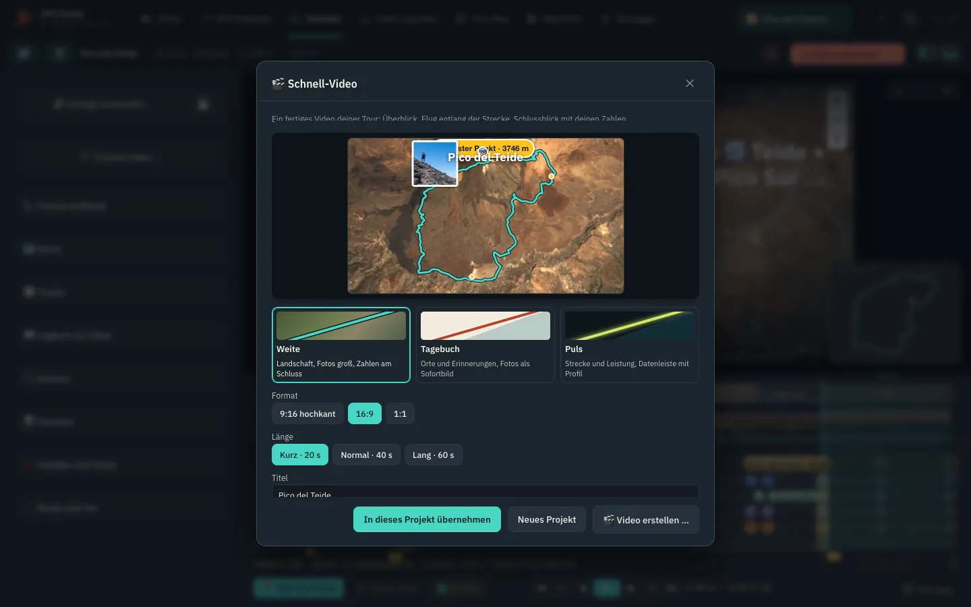Click the description line 'Ein fertiges Video deiner Tour'
This screenshot has width=971, height=607.
point(449,119)
